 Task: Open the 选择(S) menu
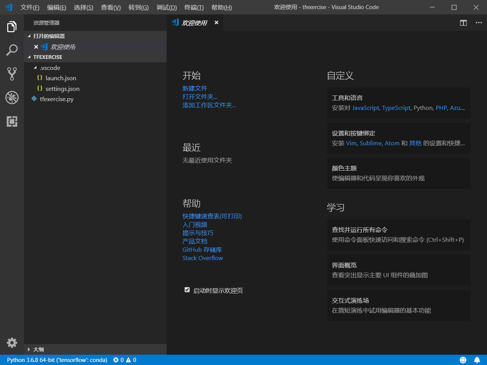click(83, 7)
